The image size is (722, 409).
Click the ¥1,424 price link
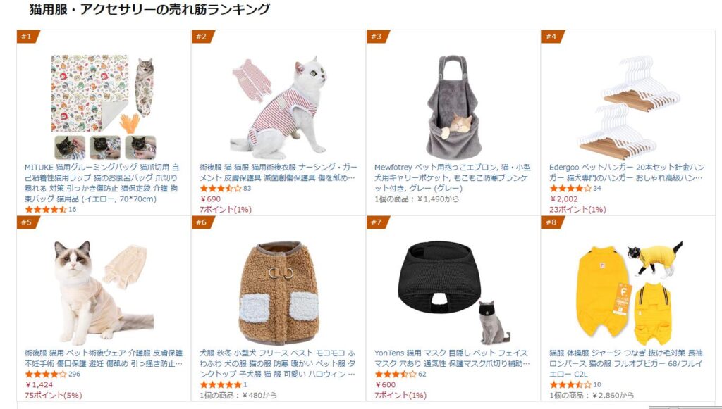39,384
